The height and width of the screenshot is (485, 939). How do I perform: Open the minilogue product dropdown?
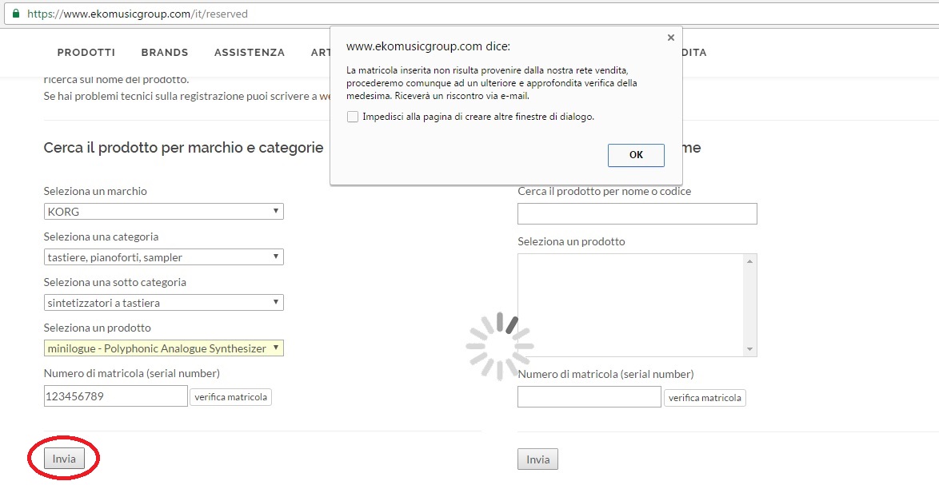pos(163,348)
